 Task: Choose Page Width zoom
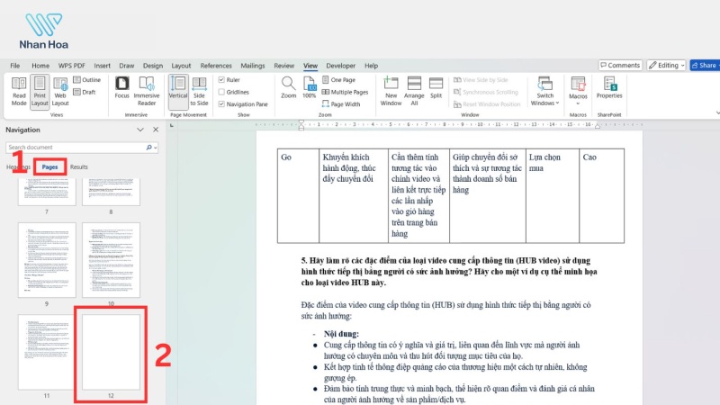click(x=341, y=104)
